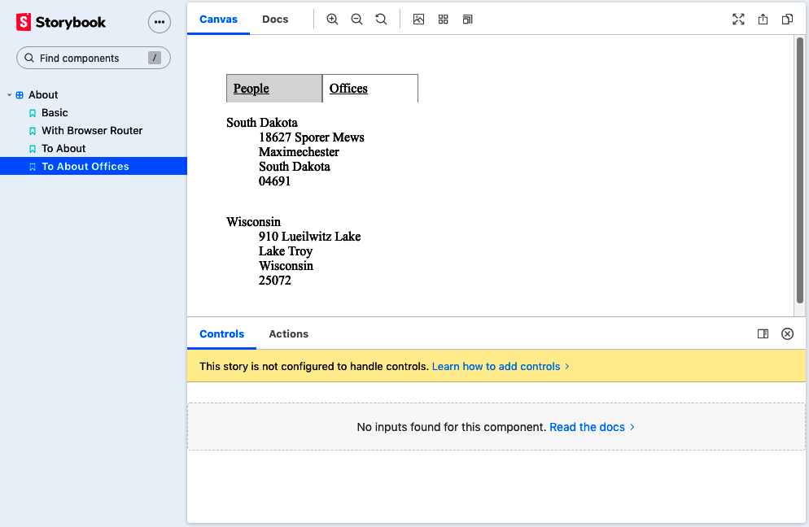Click the zoom out icon
The image size is (809, 527).
coord(356,20)
